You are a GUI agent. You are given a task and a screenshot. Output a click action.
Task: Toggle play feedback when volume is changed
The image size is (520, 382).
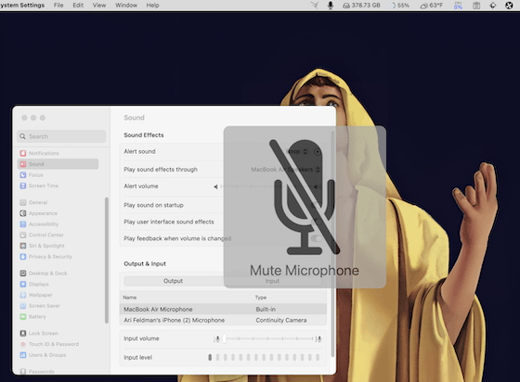pos(317,238)
